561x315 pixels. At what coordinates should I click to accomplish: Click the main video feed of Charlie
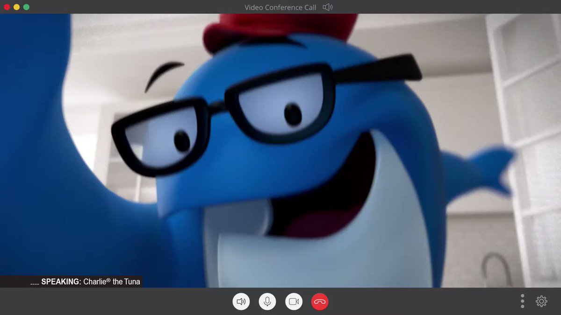(x=280, y=151)
